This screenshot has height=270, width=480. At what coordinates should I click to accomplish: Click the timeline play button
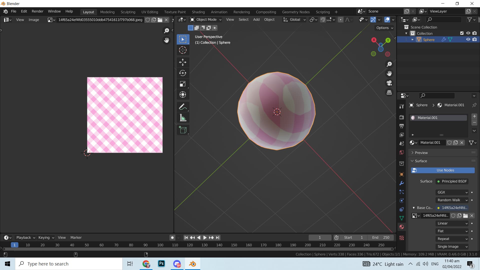coord(205,237)
